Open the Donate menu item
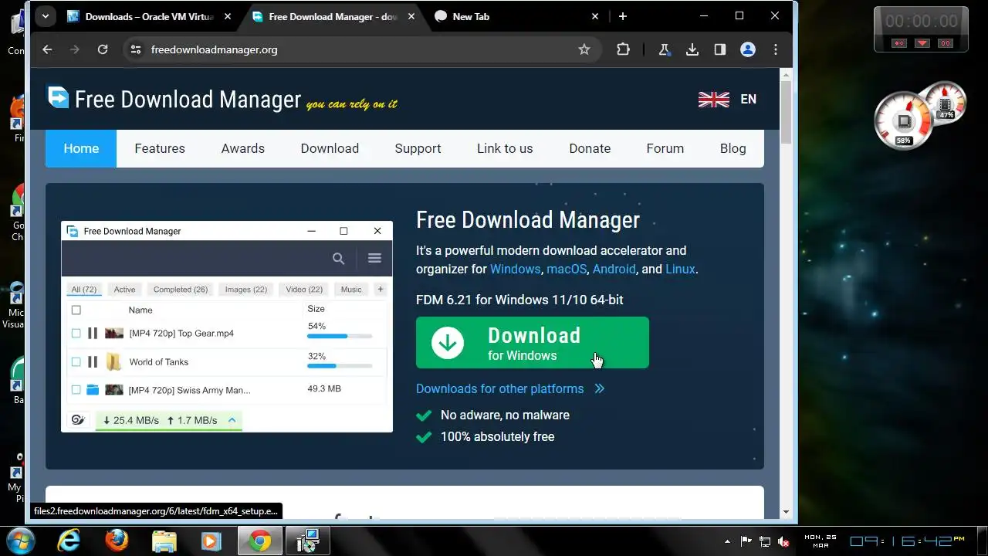Viewport: 988px width, 556px height. point(590,148)
